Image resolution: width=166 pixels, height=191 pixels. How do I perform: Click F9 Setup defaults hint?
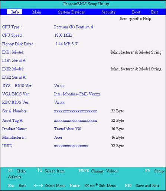coord(154,171)
